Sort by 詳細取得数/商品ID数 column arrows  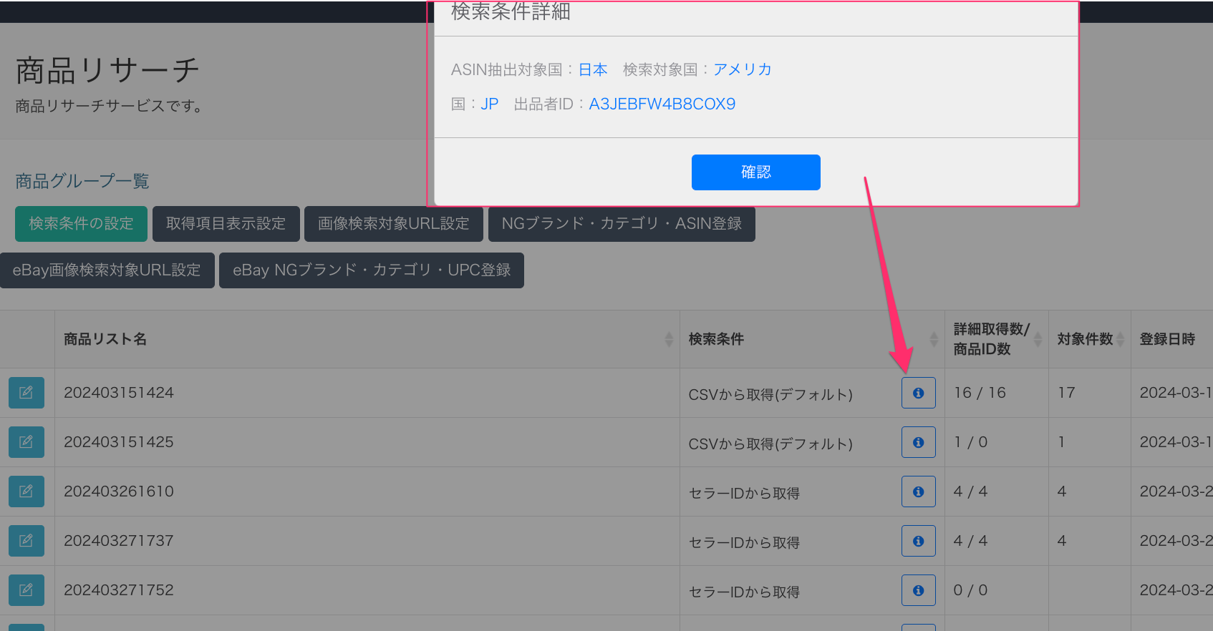click(x=1038, y=339)
